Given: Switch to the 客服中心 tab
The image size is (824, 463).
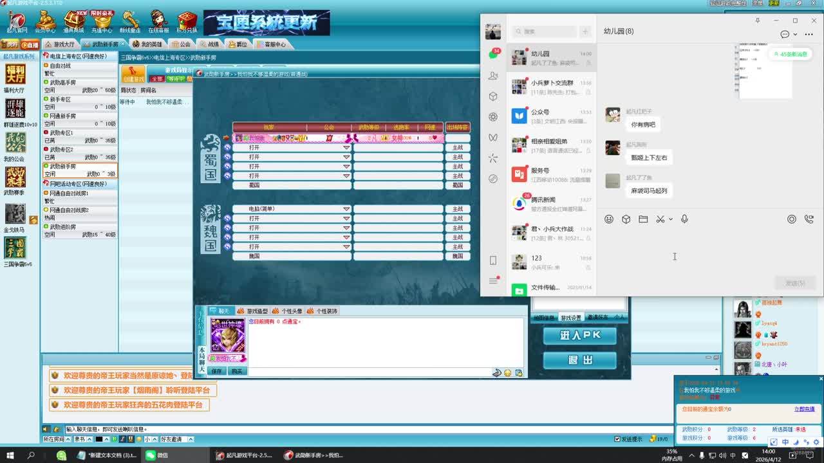Looking at the screenshot, I should point(271,44).
